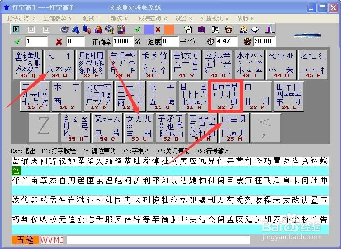The width and height of the screenshot is (341, 249).
Task: Select the 41 Y radical key
Action: coord(187,65)
